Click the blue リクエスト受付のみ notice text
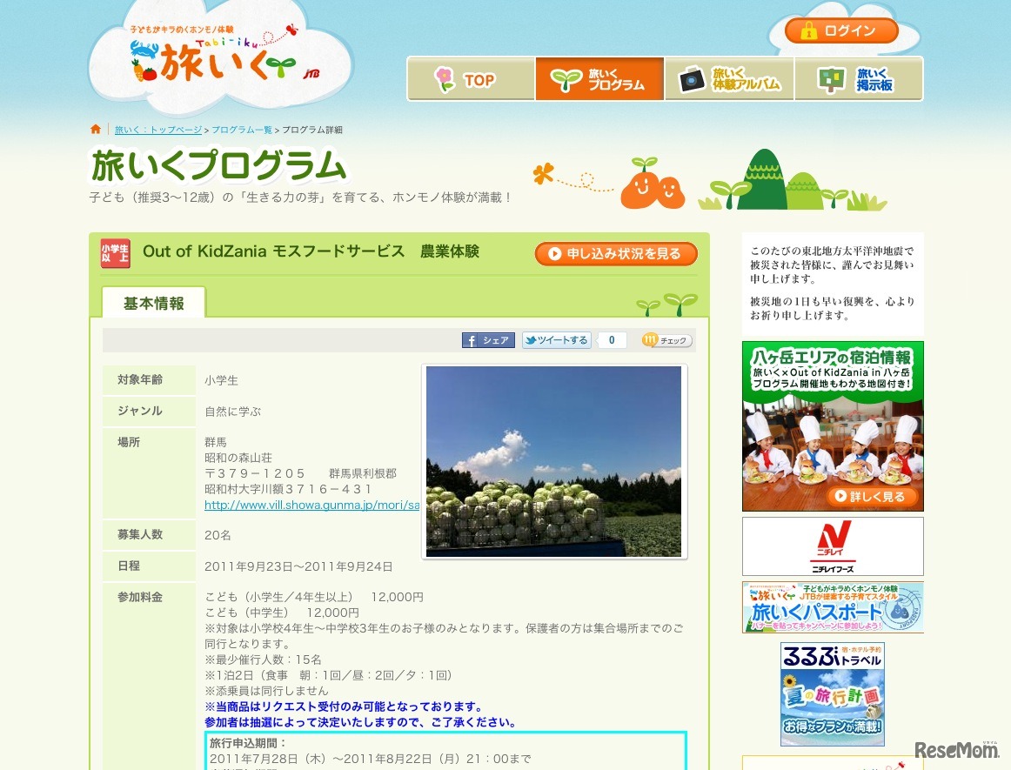 tap(343, 706)
